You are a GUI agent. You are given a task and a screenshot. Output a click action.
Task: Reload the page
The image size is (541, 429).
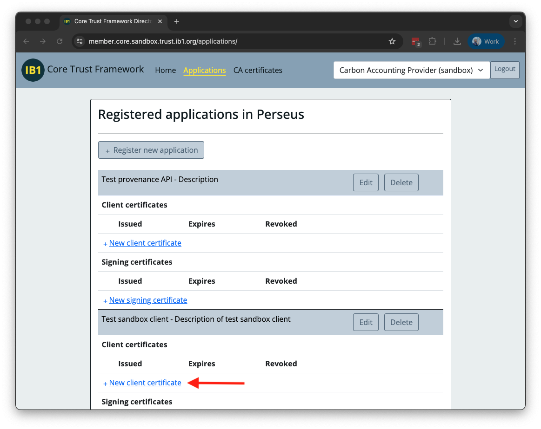(x=60, y=41)
